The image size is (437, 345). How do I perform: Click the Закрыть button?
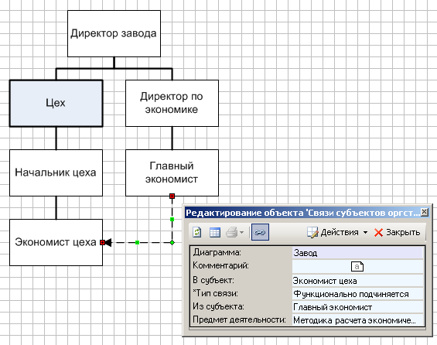click(x=397, y=232)
